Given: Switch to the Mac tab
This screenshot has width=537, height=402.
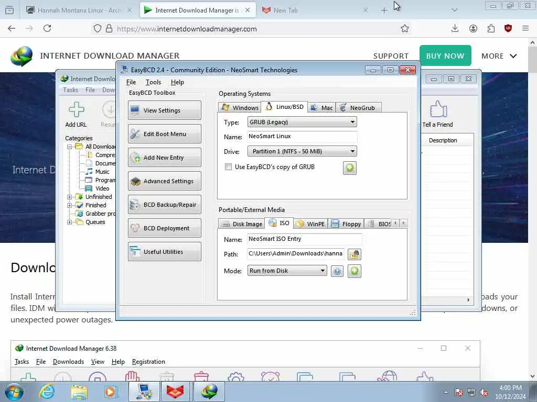Looking at the screenshot, I should 321,108.
